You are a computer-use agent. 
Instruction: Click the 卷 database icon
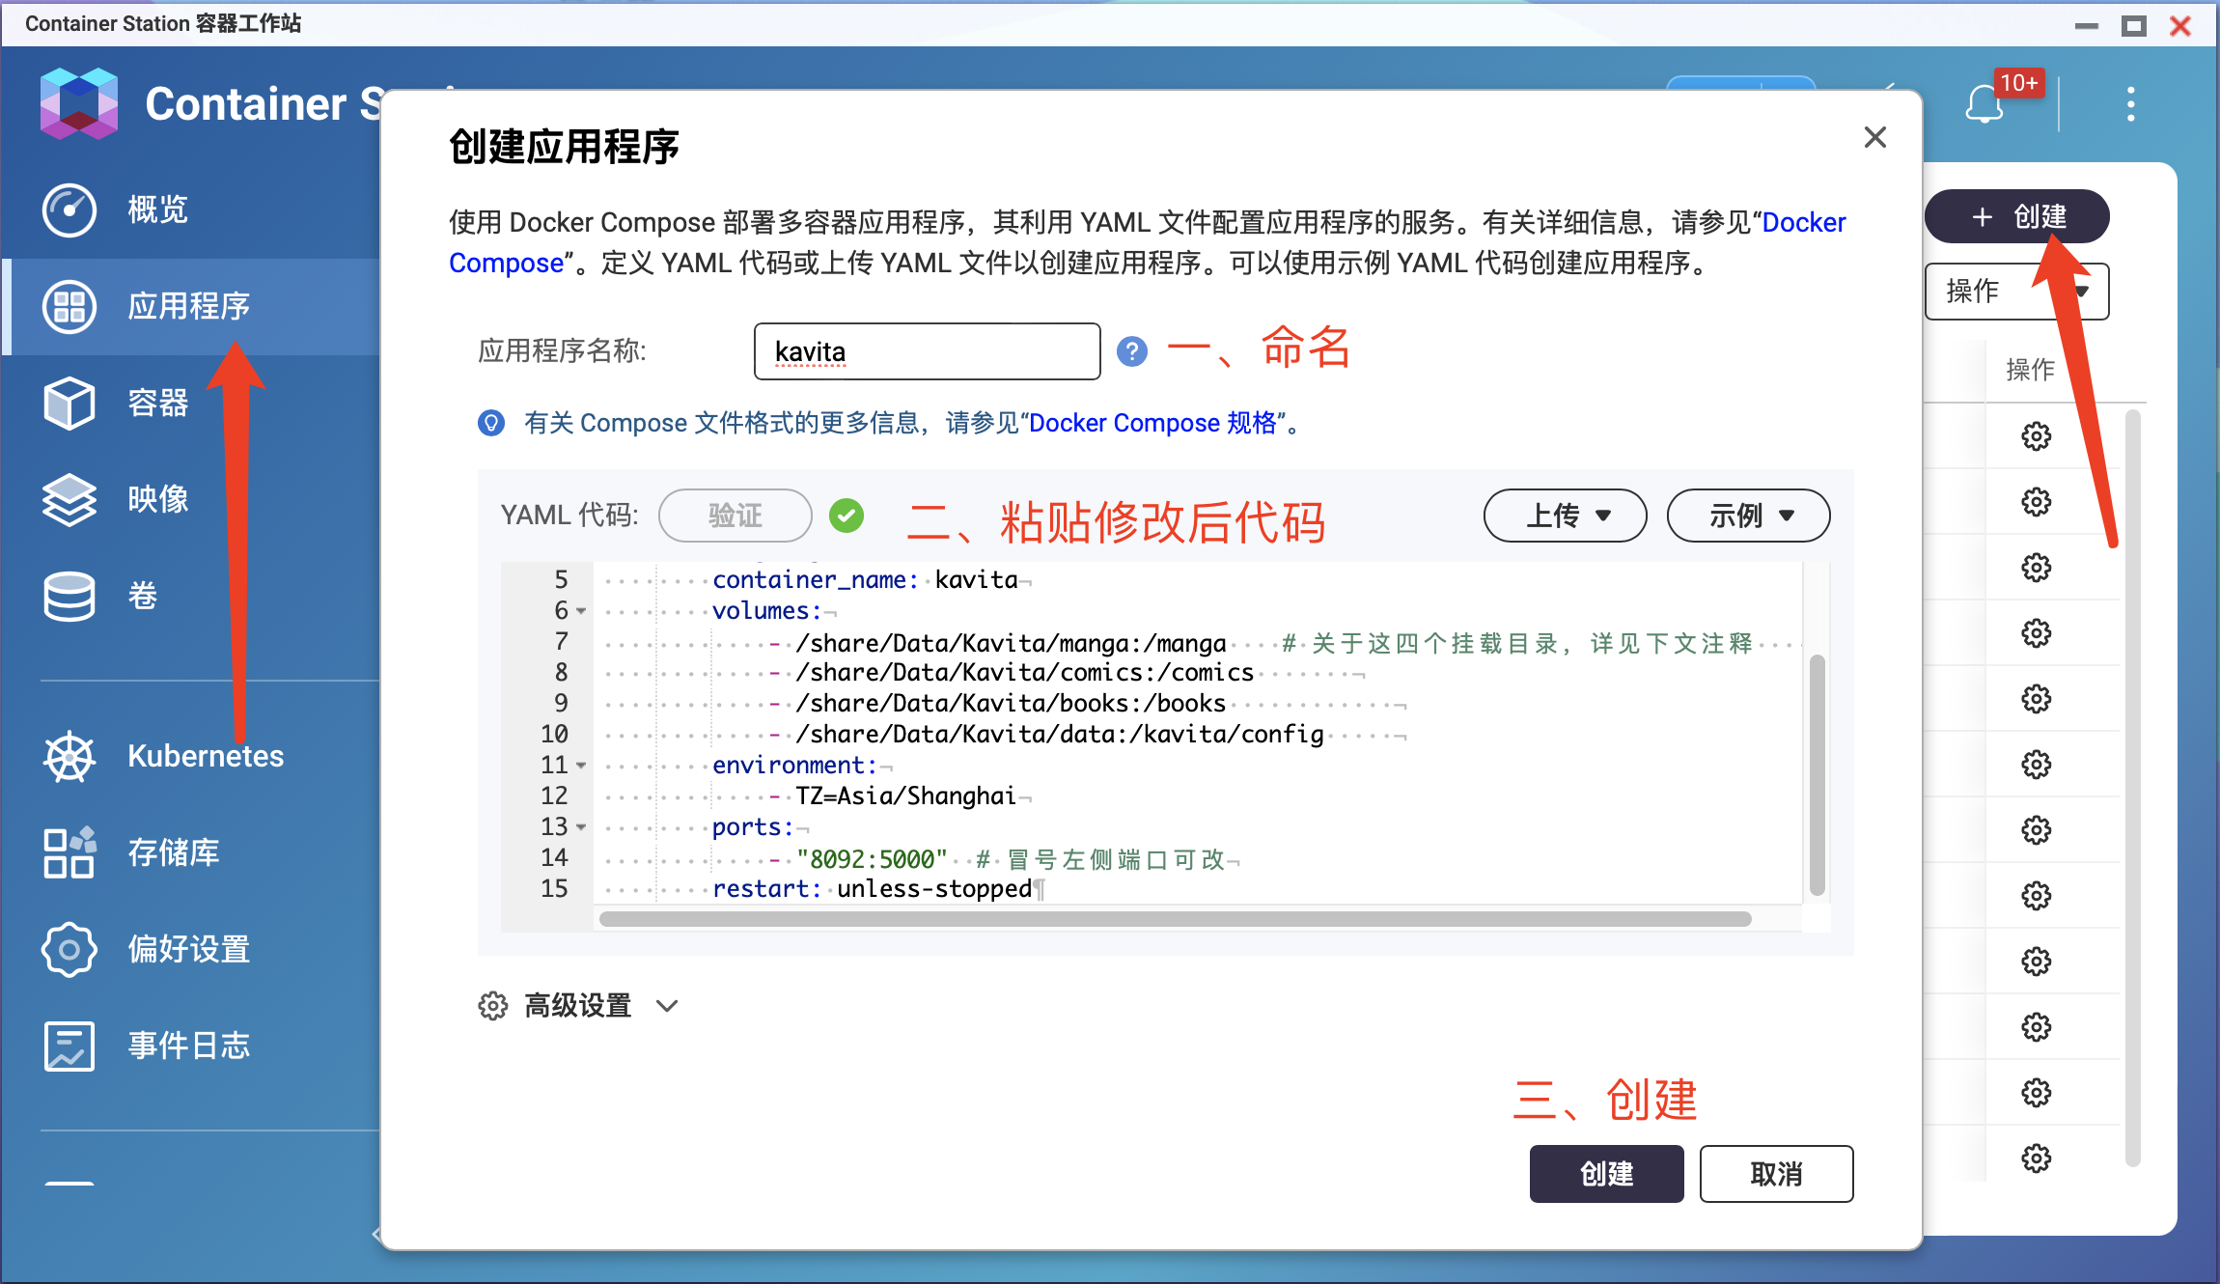pos(69,596)
